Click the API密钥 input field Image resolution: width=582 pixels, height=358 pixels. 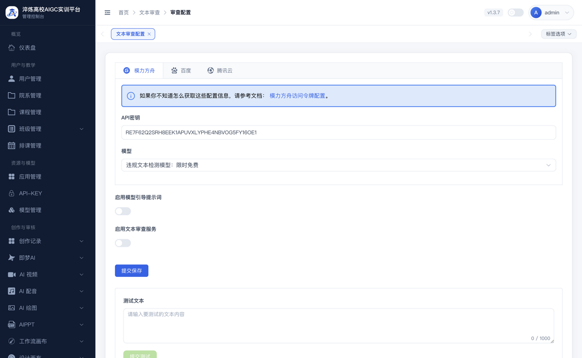click(x=339, y=132)
